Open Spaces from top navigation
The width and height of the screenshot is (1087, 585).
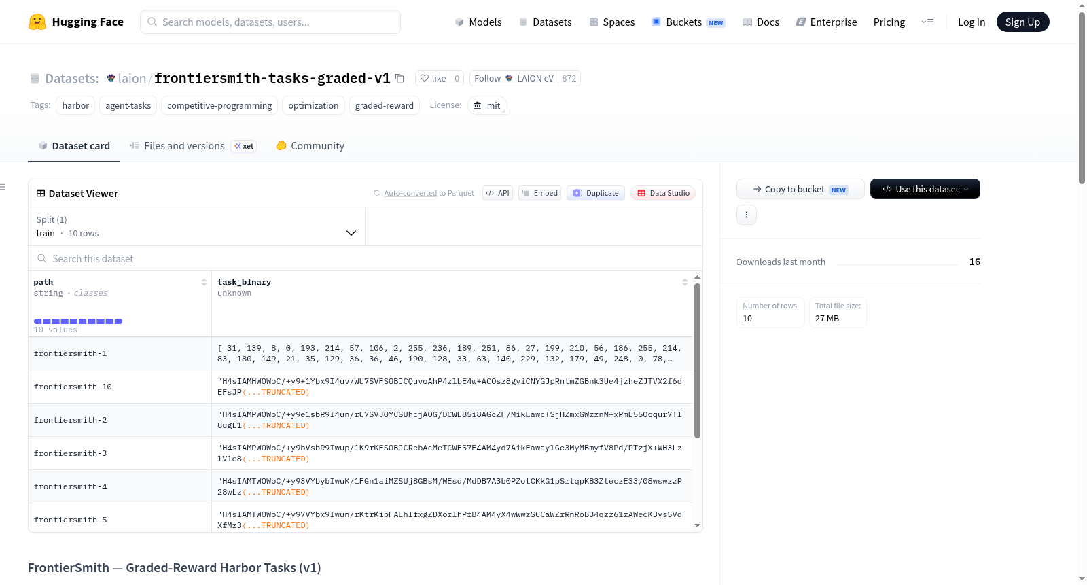coord(611,22)
